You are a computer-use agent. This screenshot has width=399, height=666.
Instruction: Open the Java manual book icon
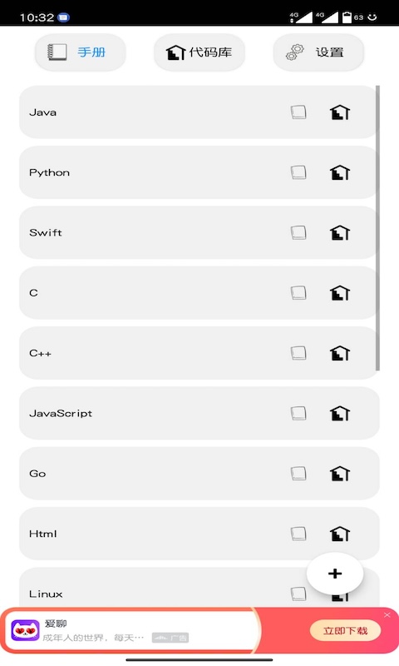298,112
